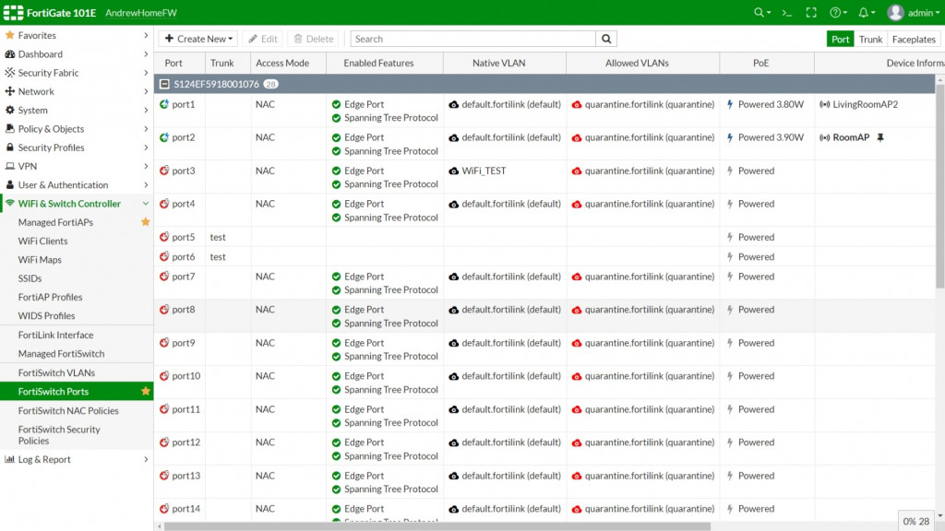
Task: Click port3 status icon
Action: 164,171
